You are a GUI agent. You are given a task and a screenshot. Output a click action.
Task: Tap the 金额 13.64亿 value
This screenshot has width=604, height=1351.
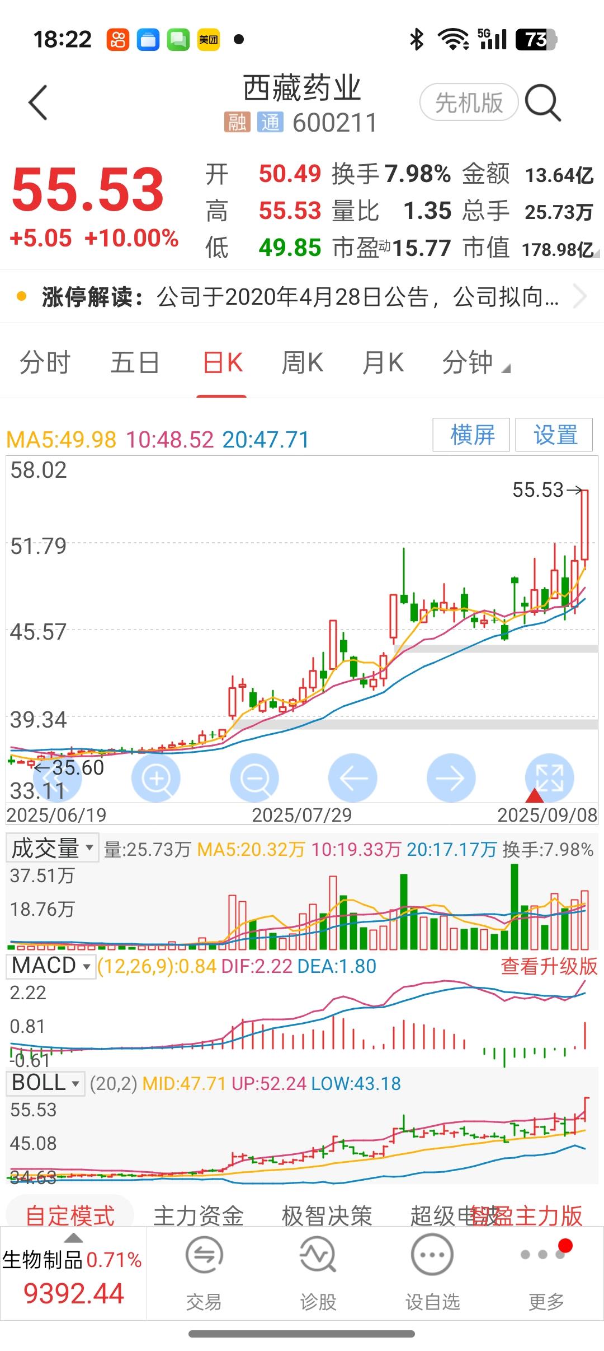(559, 175)
